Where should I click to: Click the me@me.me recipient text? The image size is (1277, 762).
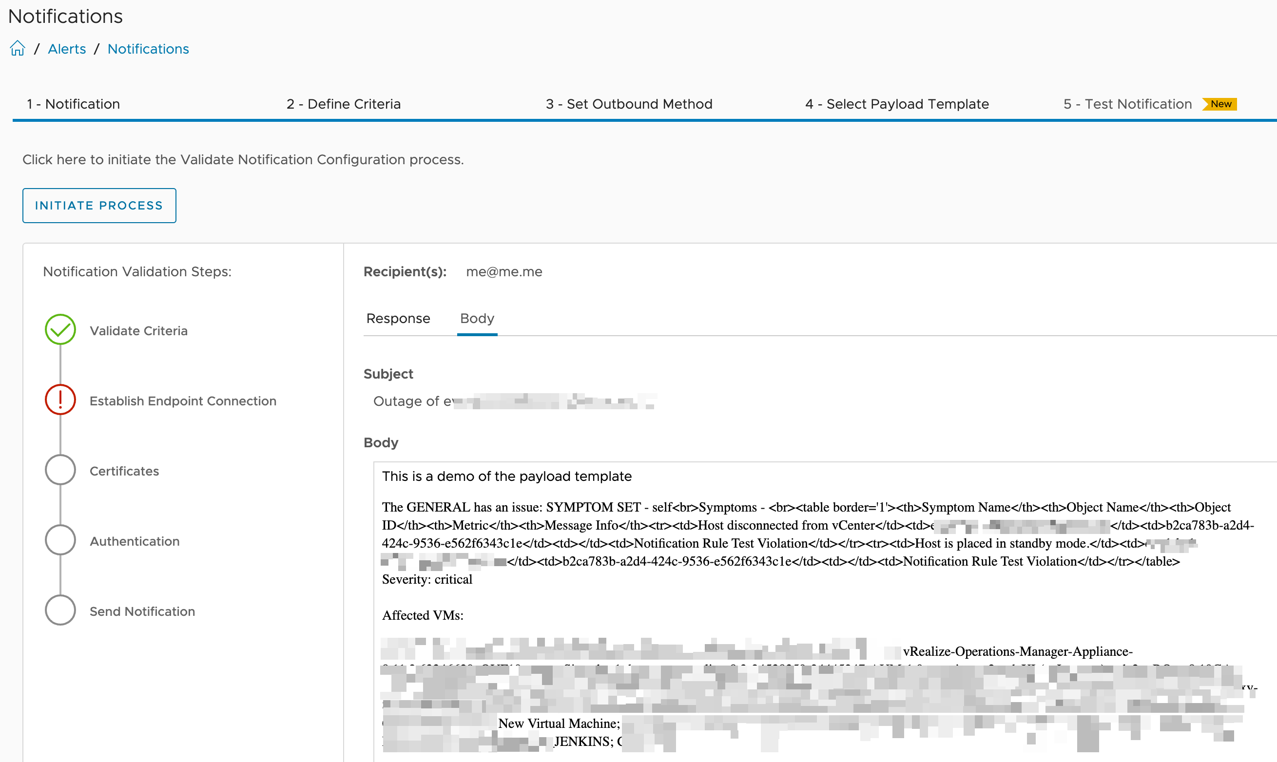click(x=504, y=272)
